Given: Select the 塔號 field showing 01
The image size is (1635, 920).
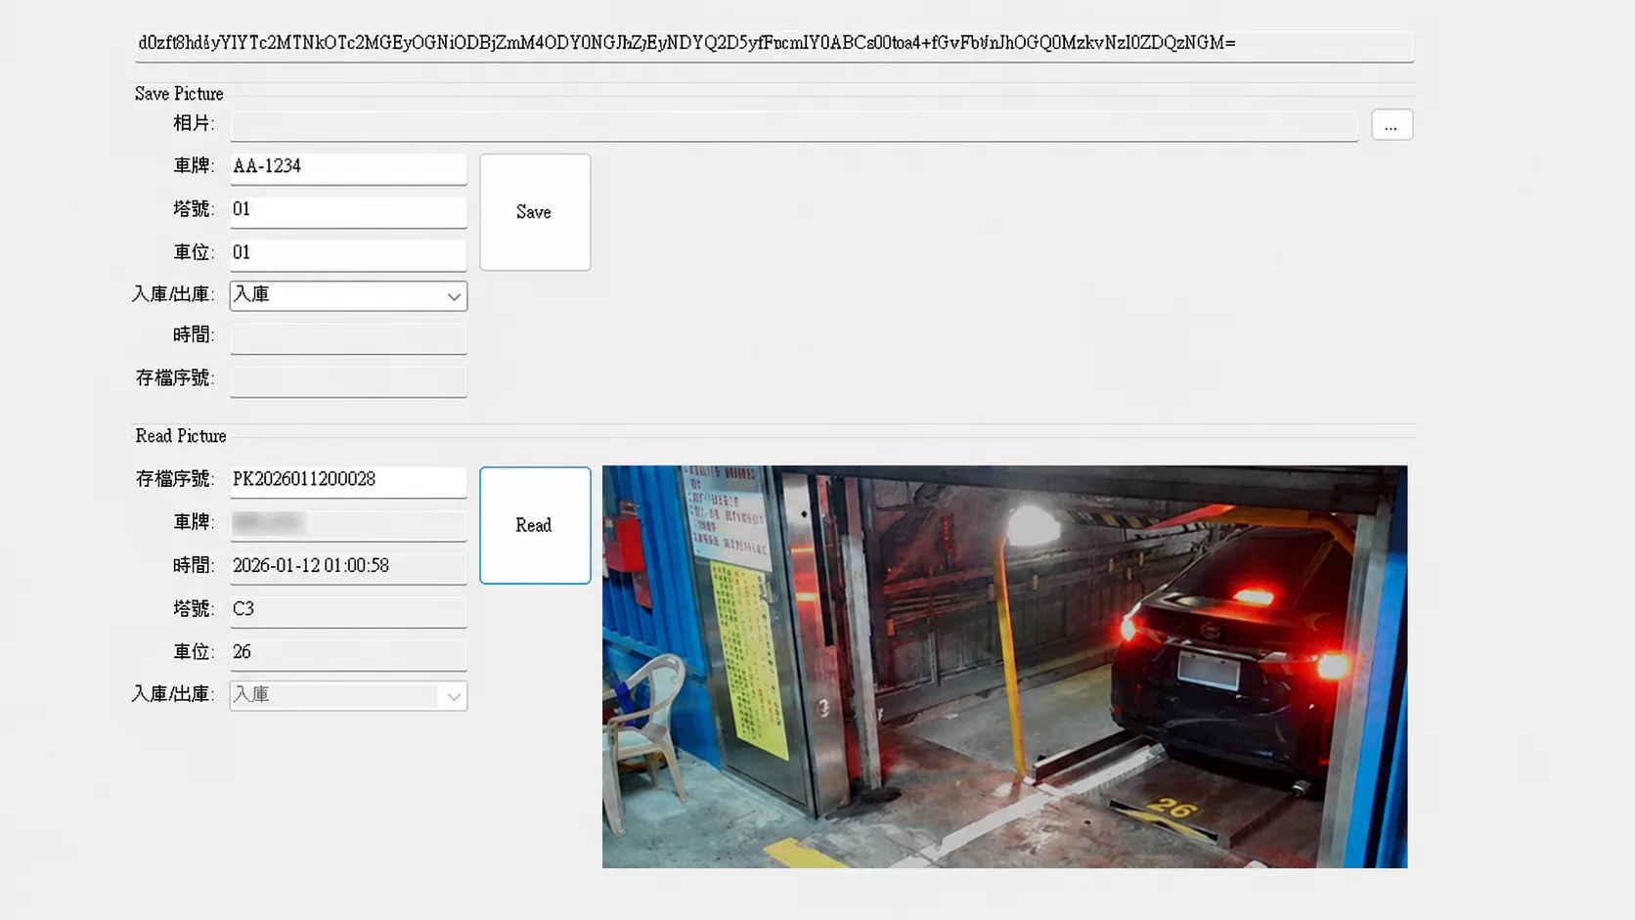Looking at the screenshot, I should (x=348, y=211).
